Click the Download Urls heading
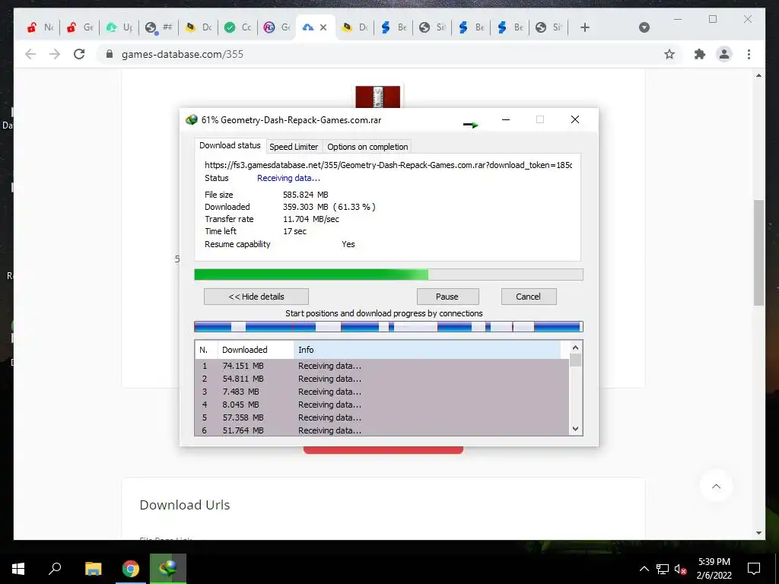Screen dimensions: 779x584 tap(185, 505)
